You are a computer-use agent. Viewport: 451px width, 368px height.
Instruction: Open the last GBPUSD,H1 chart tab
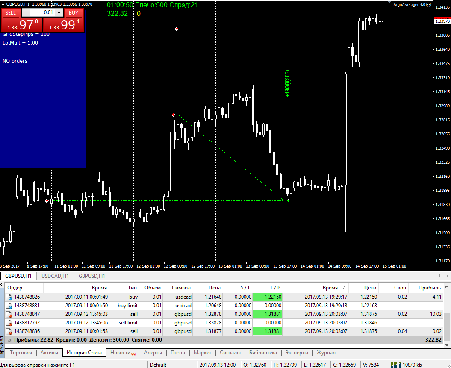tap(92, 276)
